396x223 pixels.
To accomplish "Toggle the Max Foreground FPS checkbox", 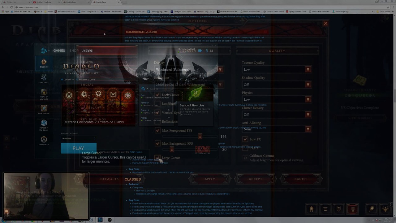I will (x=157, y=130).
